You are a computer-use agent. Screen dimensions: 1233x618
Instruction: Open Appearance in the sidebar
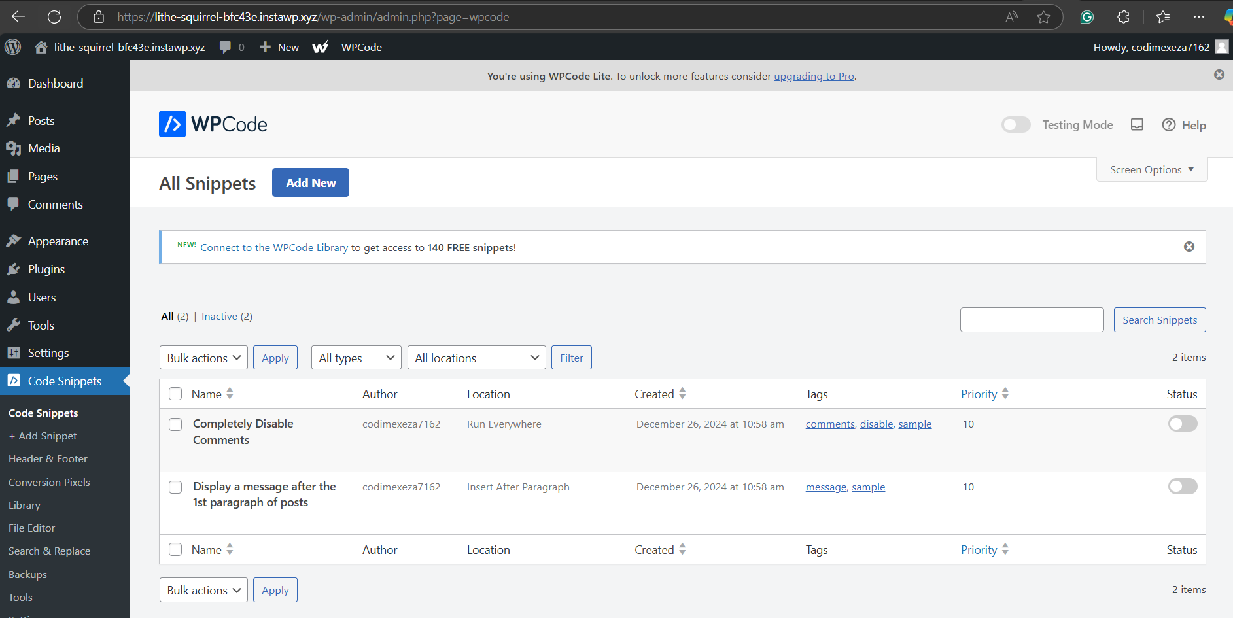(58, 241)
